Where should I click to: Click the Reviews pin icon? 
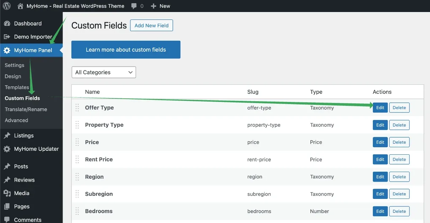coord(7,180)
